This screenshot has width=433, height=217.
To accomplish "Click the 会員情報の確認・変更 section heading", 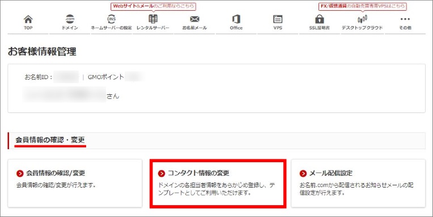I will [x=50, y=140].
